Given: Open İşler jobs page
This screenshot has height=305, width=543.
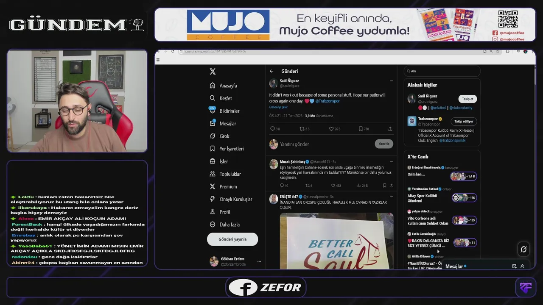Looking at the screenshot, I should [218, 161].
